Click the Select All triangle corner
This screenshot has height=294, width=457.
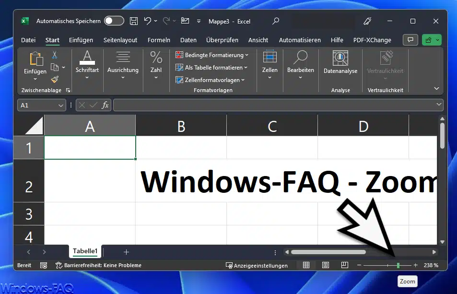coord(34,126)
